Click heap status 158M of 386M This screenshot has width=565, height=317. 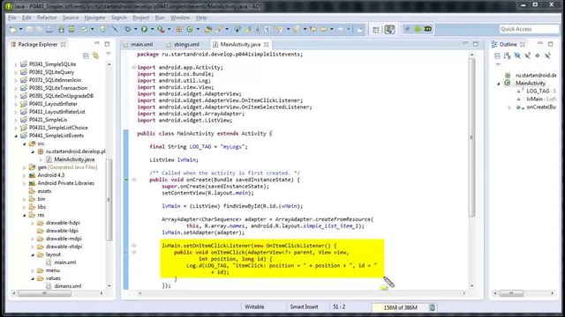400,307
